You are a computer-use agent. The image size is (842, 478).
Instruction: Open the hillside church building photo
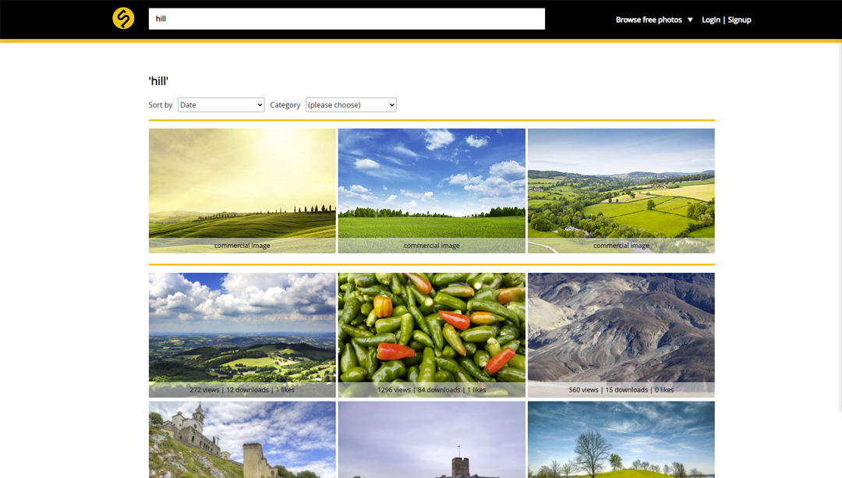242,440
